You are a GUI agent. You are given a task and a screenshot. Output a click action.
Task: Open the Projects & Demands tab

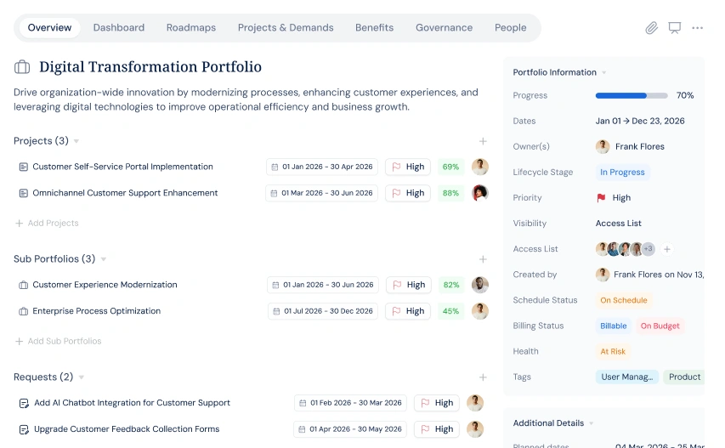(286, 28)
